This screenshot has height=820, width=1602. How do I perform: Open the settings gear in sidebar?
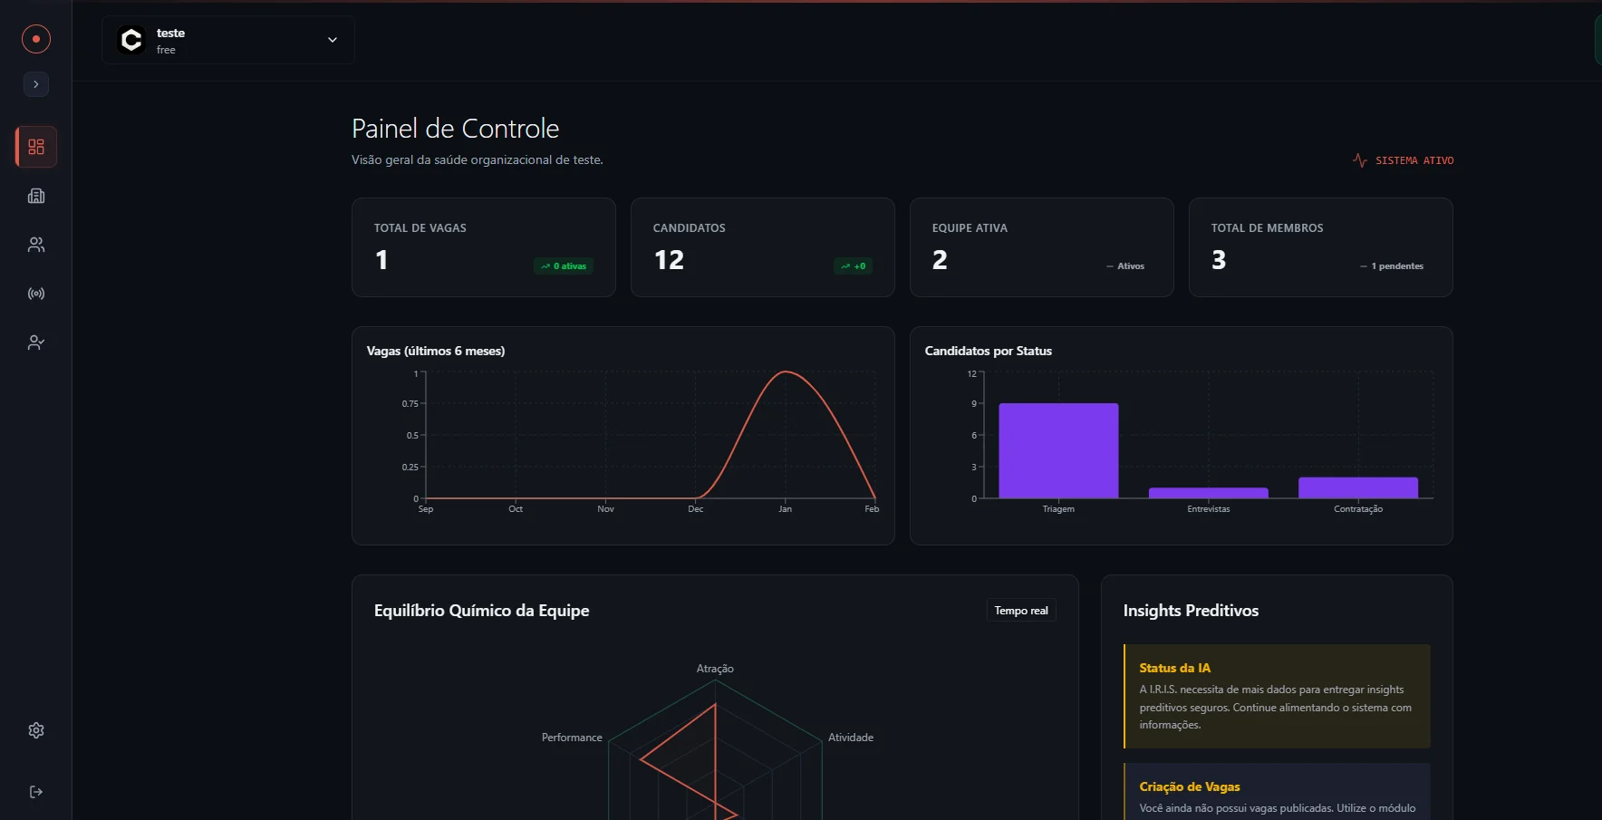click(x=35, y=730)
